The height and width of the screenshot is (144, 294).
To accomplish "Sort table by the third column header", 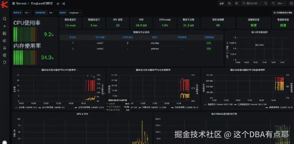I will [127, 37].
